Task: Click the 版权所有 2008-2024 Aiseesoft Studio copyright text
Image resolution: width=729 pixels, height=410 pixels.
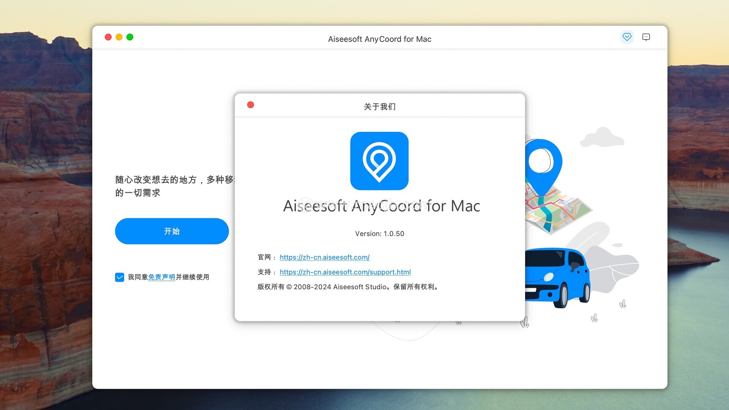Action: pyautogui.click(x=349, y=287)
